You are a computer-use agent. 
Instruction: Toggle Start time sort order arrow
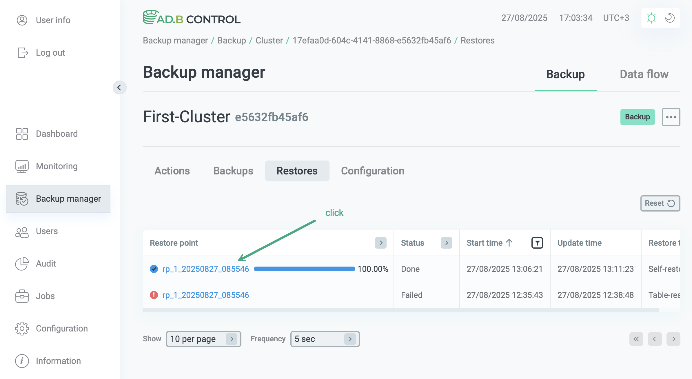coord(509,243)
